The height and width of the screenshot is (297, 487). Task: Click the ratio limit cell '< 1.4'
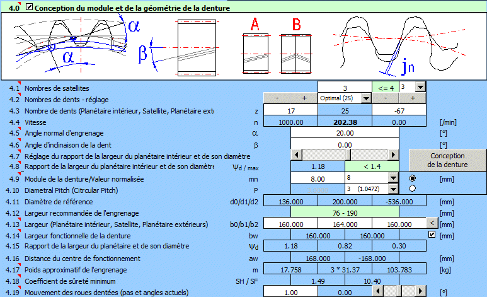coord(372,166)
